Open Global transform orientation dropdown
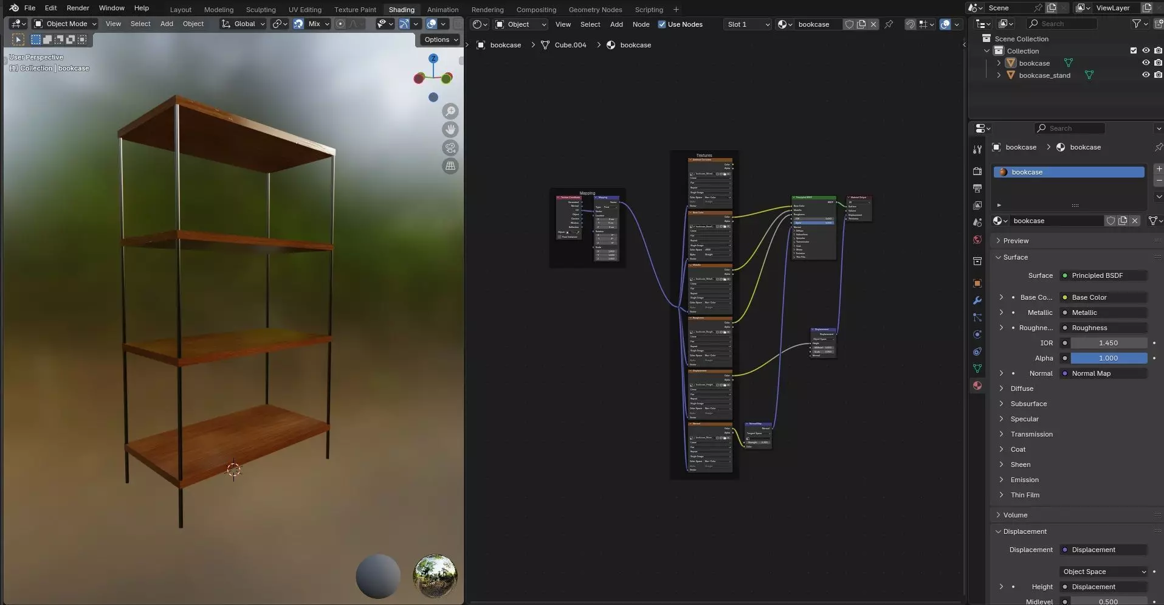 (243, 24)
